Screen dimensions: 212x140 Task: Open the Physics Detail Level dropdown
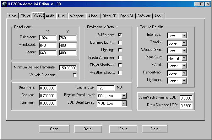click(x=124, y=96)
